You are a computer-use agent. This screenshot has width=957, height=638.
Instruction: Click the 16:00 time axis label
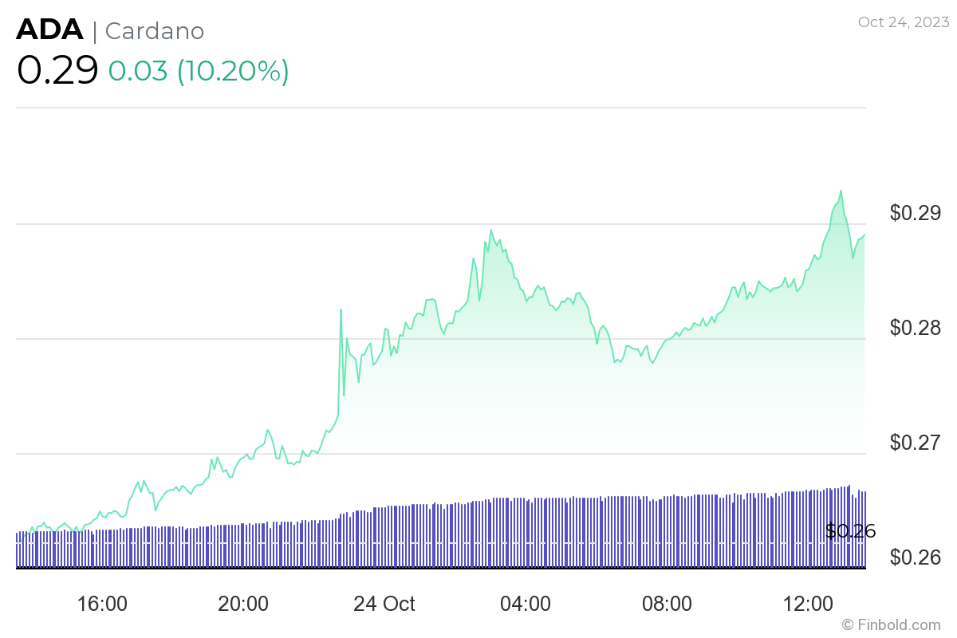click(x=102, y=604)
